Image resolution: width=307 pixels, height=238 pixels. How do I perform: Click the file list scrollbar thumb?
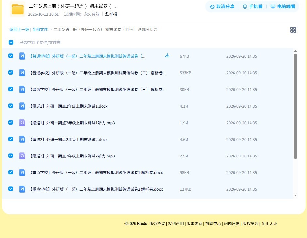[x=296, y=107]
